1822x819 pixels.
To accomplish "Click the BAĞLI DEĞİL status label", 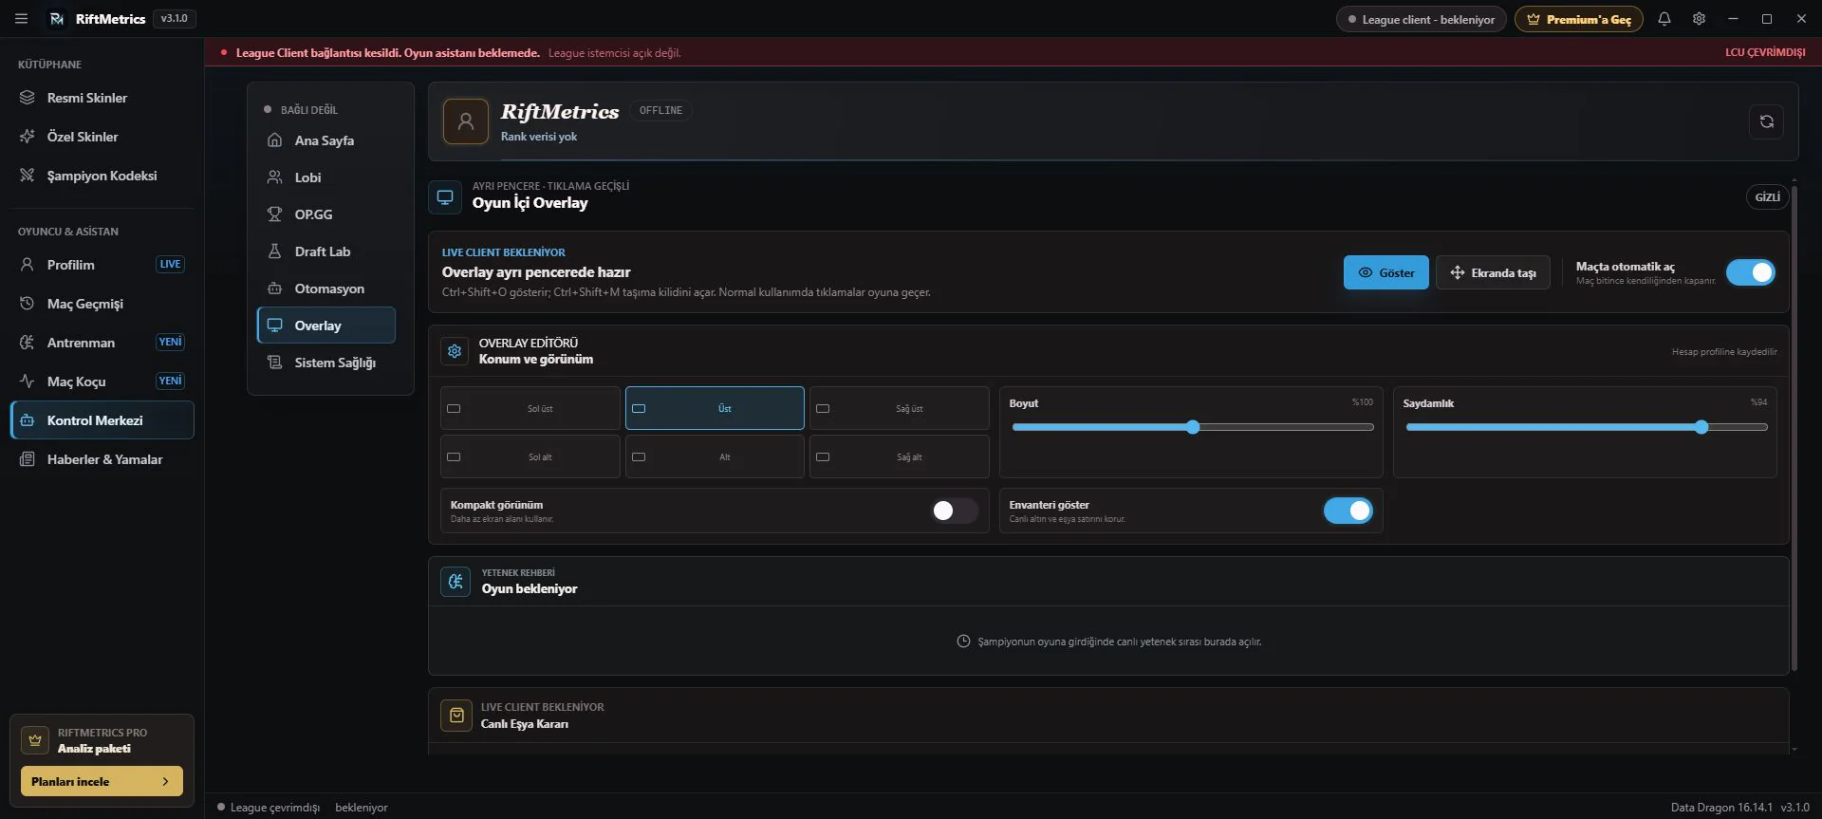I will [309, 110].
